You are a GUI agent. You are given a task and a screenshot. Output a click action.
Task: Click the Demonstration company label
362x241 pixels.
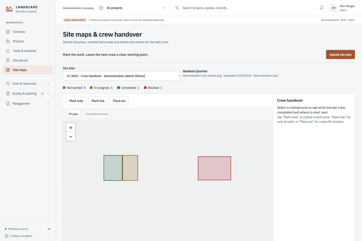(x=78, y=8)
